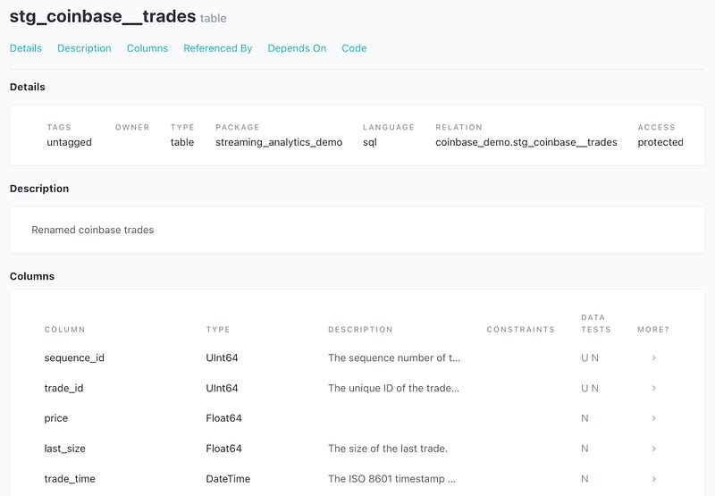Click the stg_coinbase__trades page title
The height and width of the screenshot is (496, 715).
(x=103, y=16)
